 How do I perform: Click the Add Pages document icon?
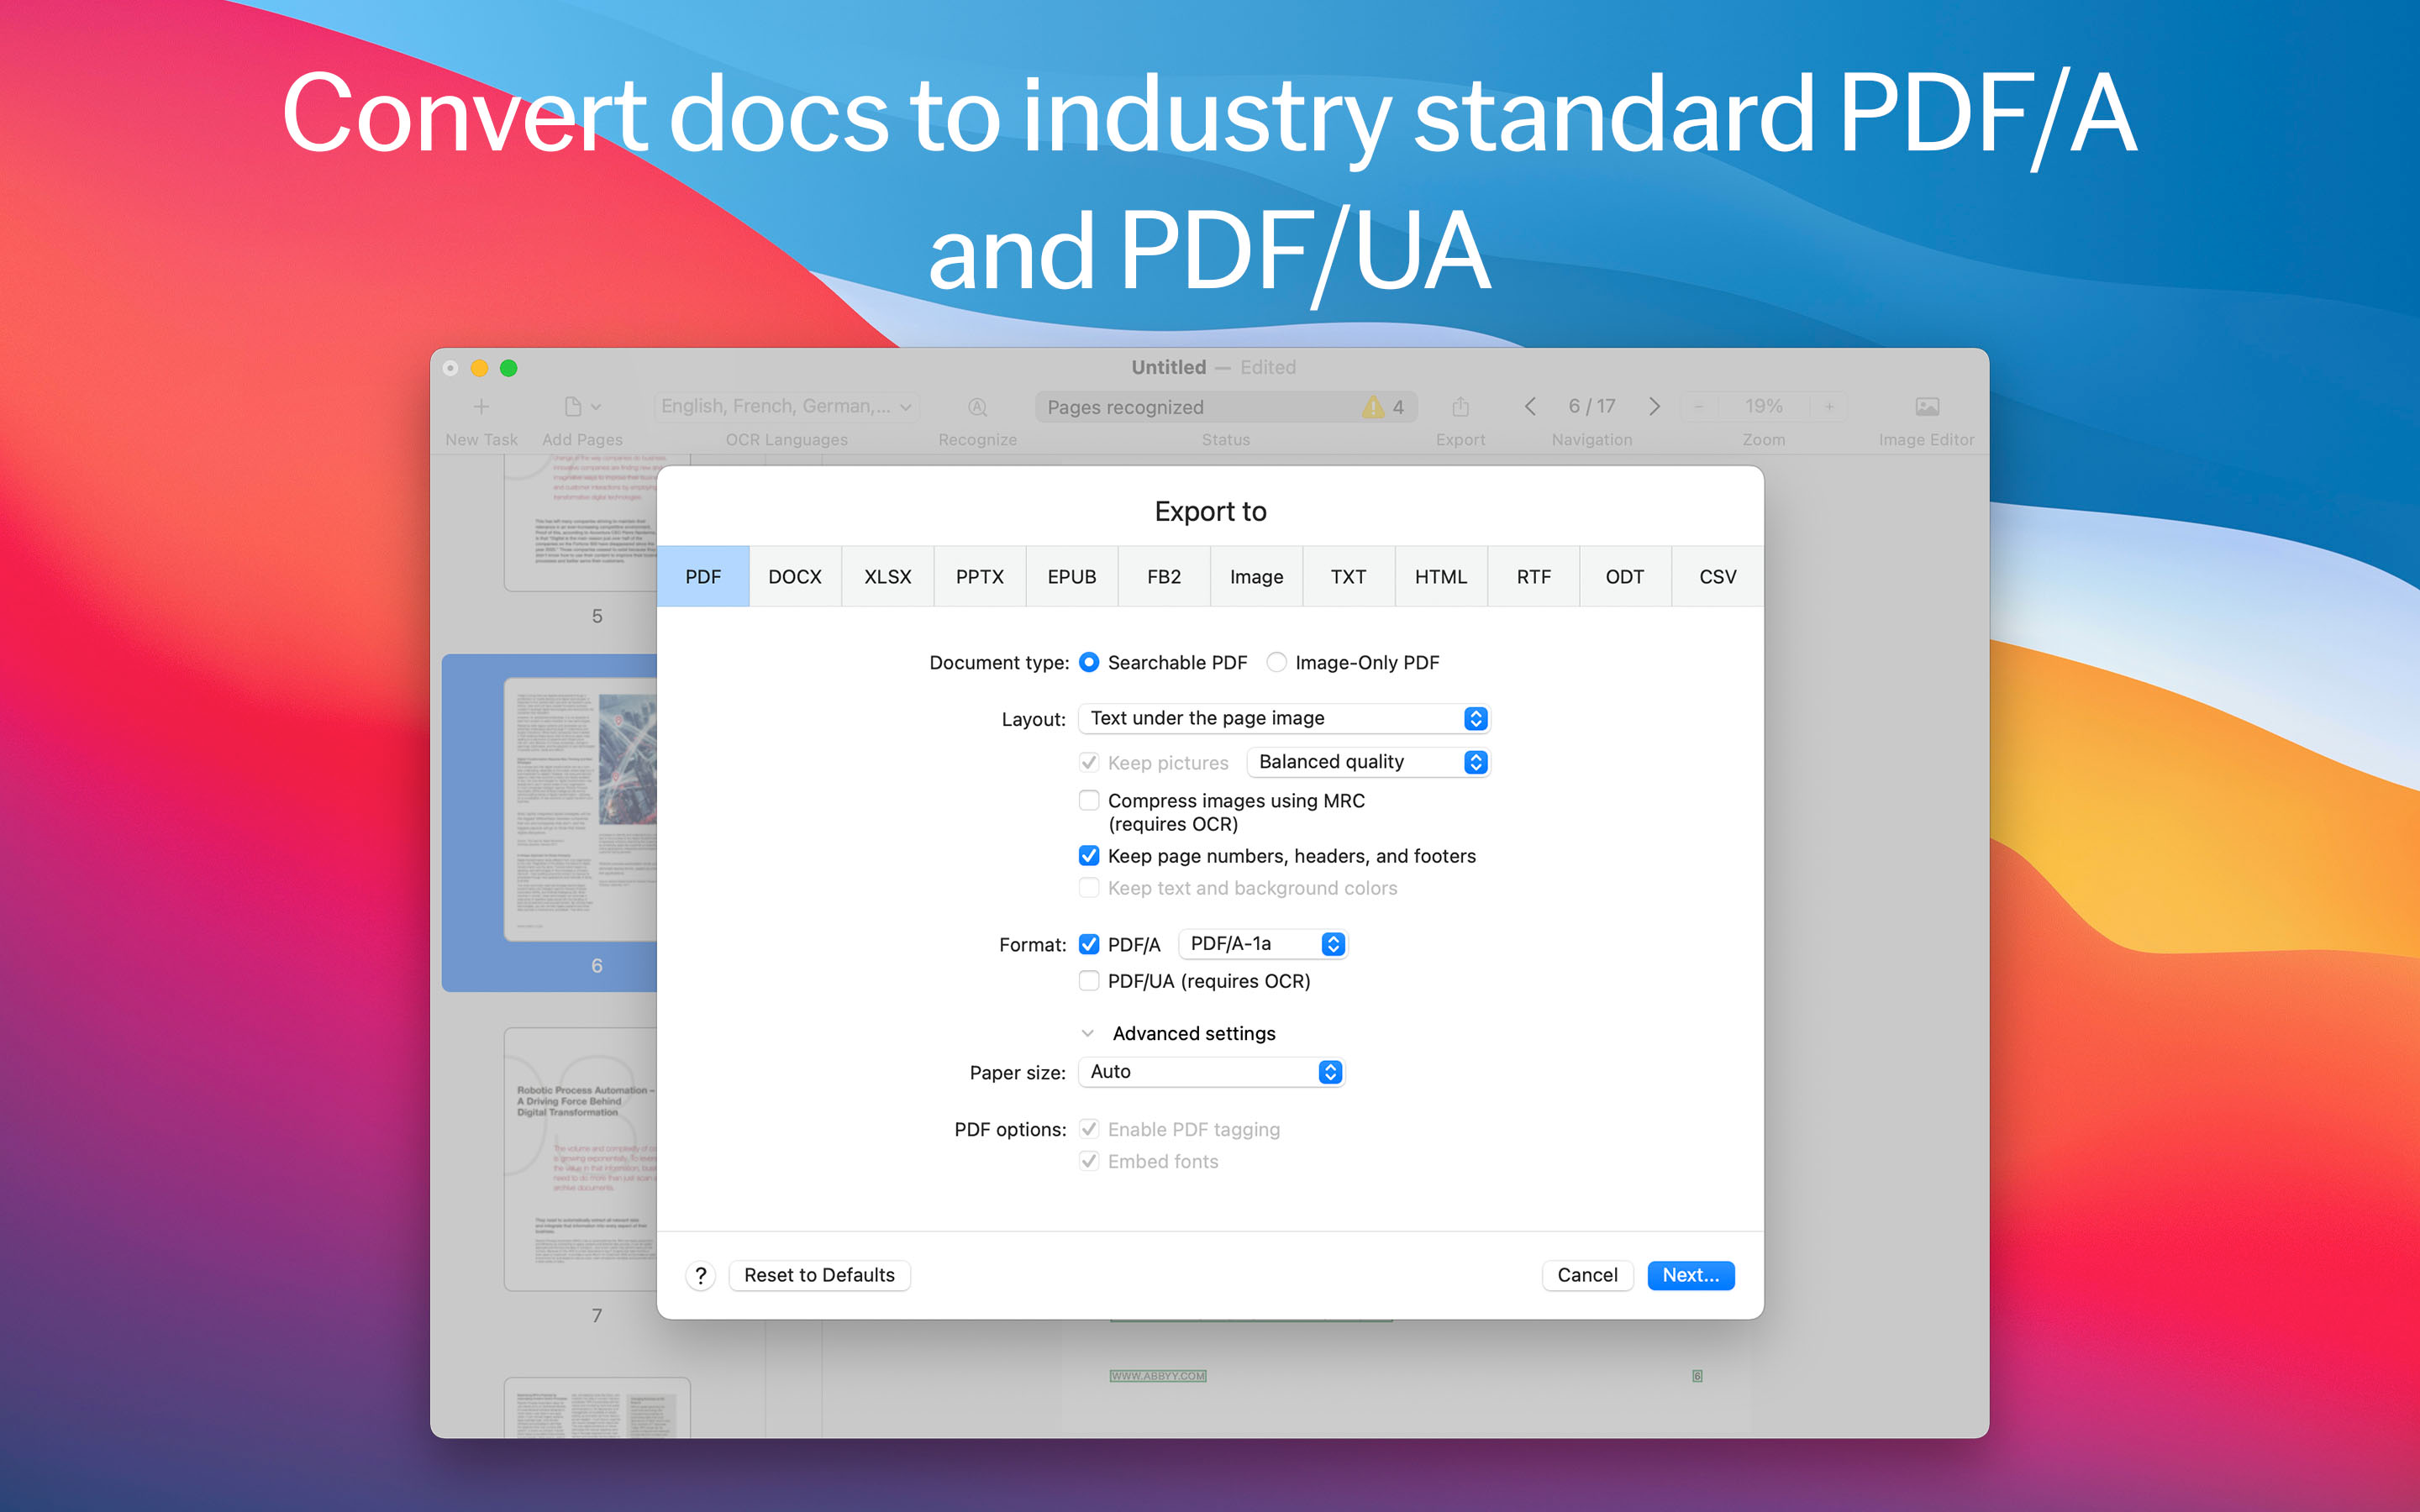pyautogui.click(x=574, y=406)
